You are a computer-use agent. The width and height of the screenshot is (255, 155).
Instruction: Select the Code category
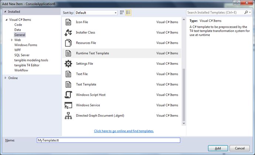[x=18, y=25]
